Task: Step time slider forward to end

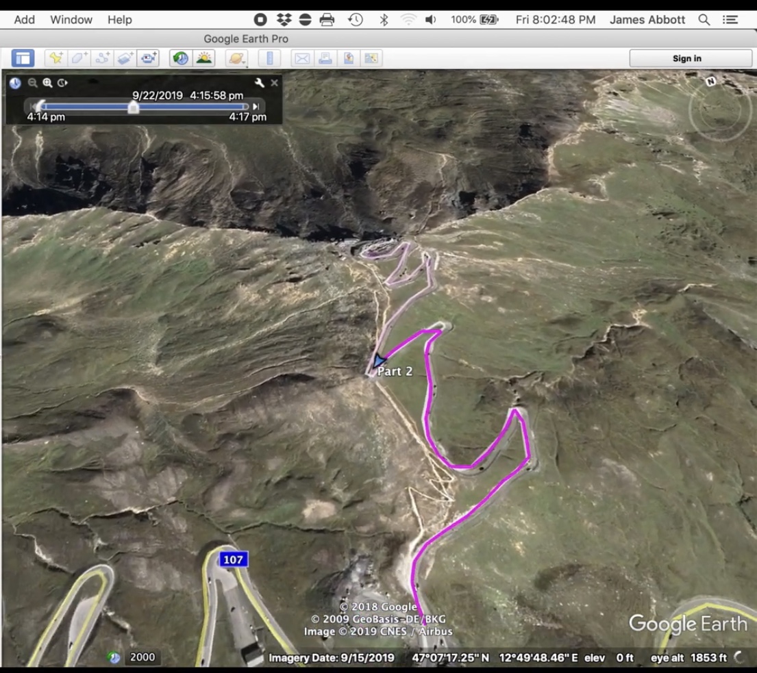Action: (256, 106)
